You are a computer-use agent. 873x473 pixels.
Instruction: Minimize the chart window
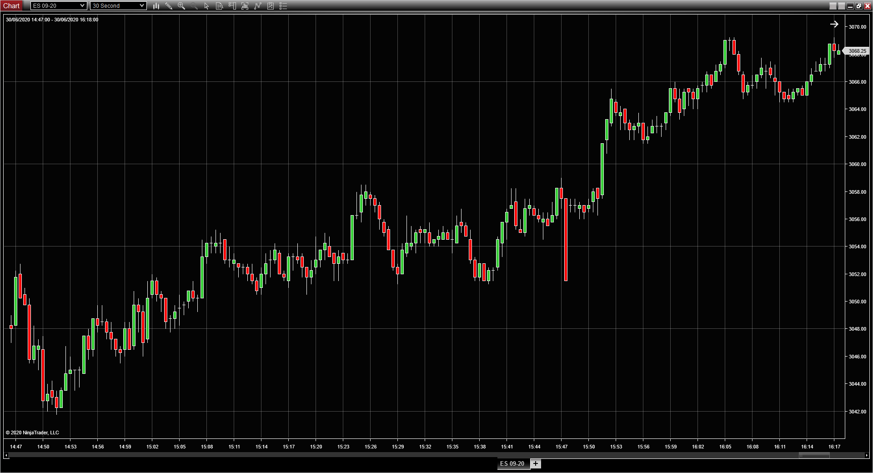850,6
